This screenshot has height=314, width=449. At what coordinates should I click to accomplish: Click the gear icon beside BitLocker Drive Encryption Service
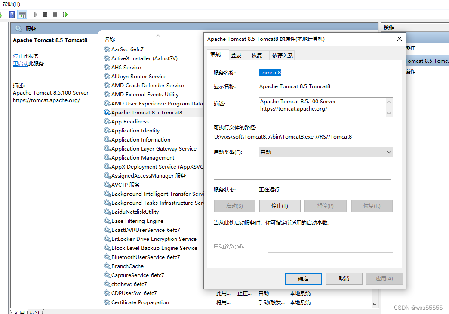tap(107, 239)
